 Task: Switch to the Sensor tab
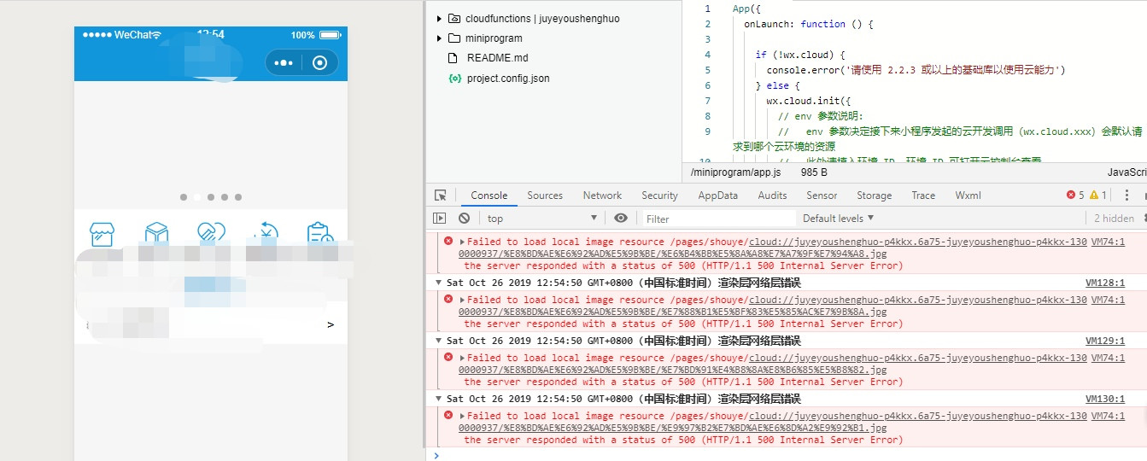tap(822, 195)
